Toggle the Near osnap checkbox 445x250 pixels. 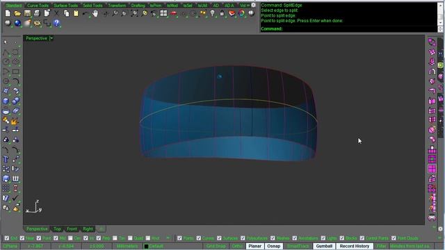point(22,238)
